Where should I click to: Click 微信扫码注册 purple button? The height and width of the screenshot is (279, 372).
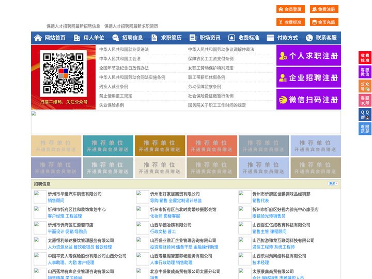(x=308, y=99)
